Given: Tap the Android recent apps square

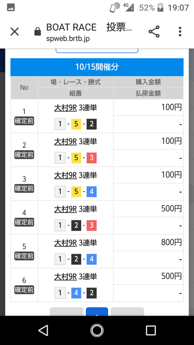Looking at the screenshot, I should point(151,331).
